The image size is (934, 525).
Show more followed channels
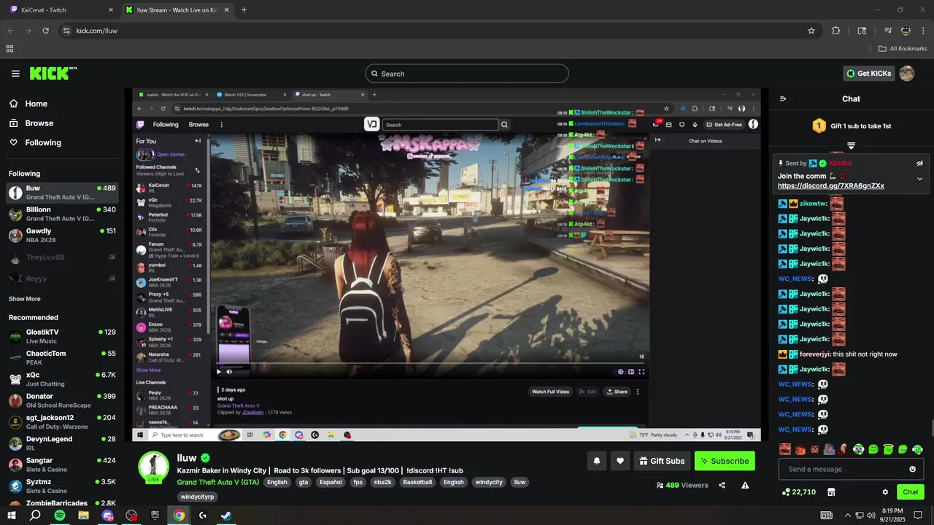click(24, 299)
